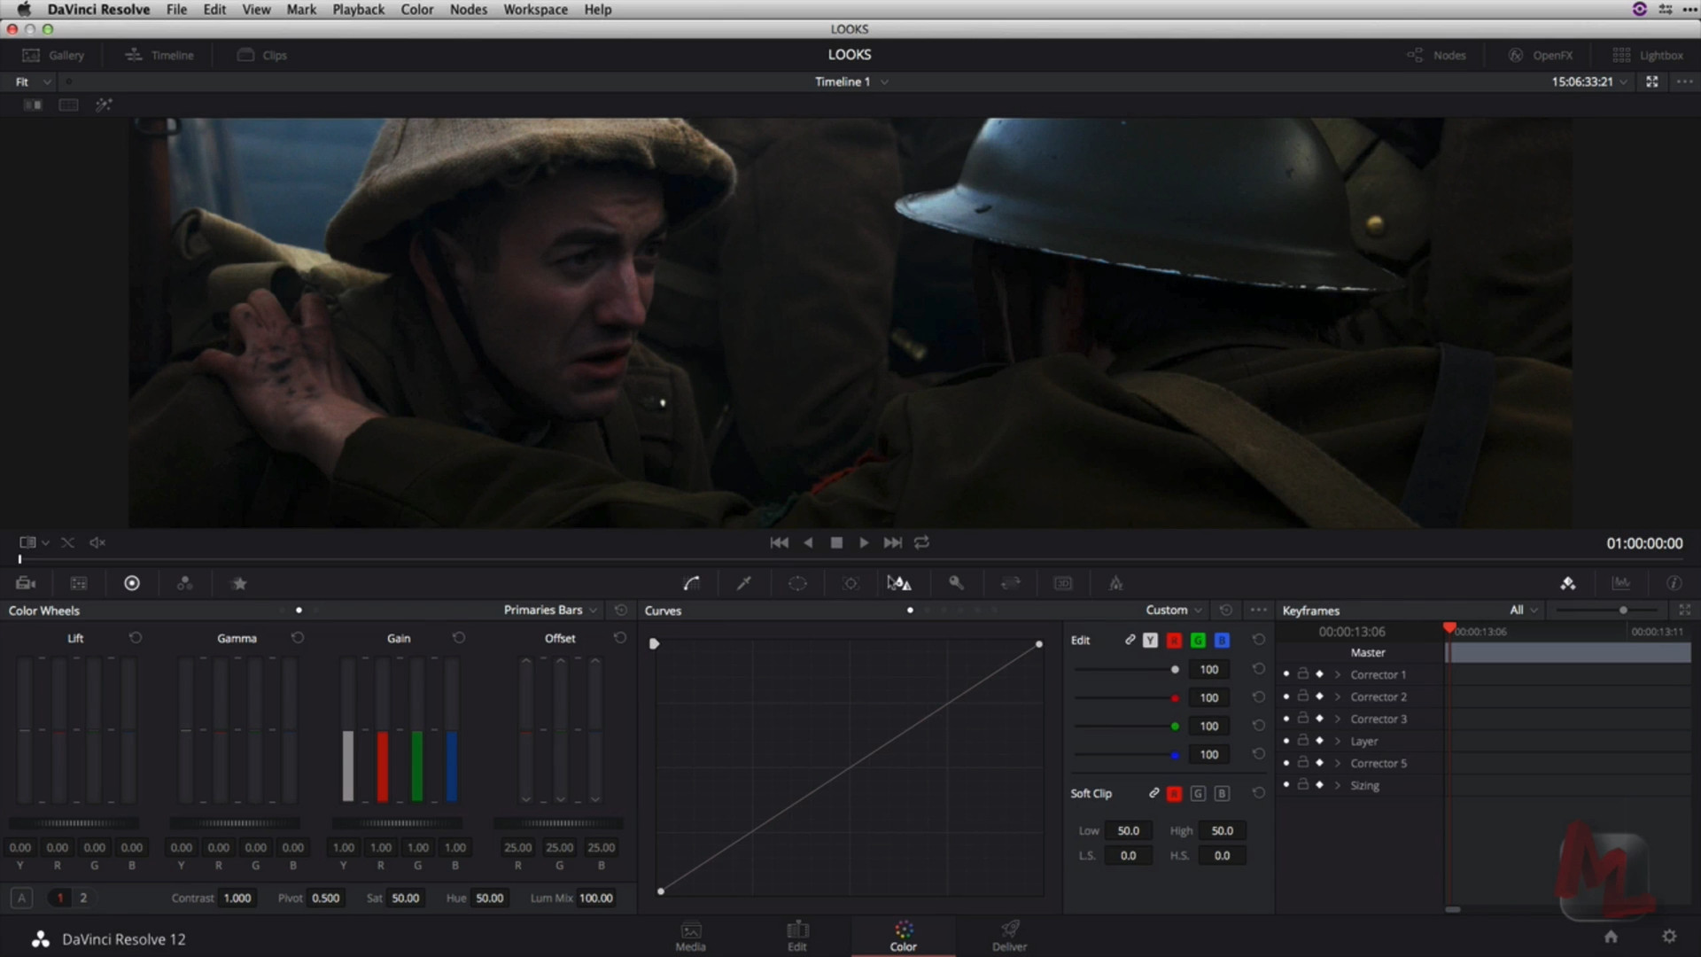Open Tracker palette
This screenshot has width=1701, height=957.
(x=850, y=583)
